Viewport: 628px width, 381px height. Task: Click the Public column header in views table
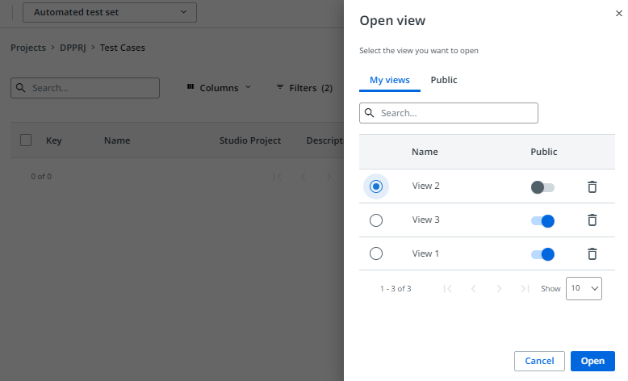pyautogui.click(x=543, y=152)
